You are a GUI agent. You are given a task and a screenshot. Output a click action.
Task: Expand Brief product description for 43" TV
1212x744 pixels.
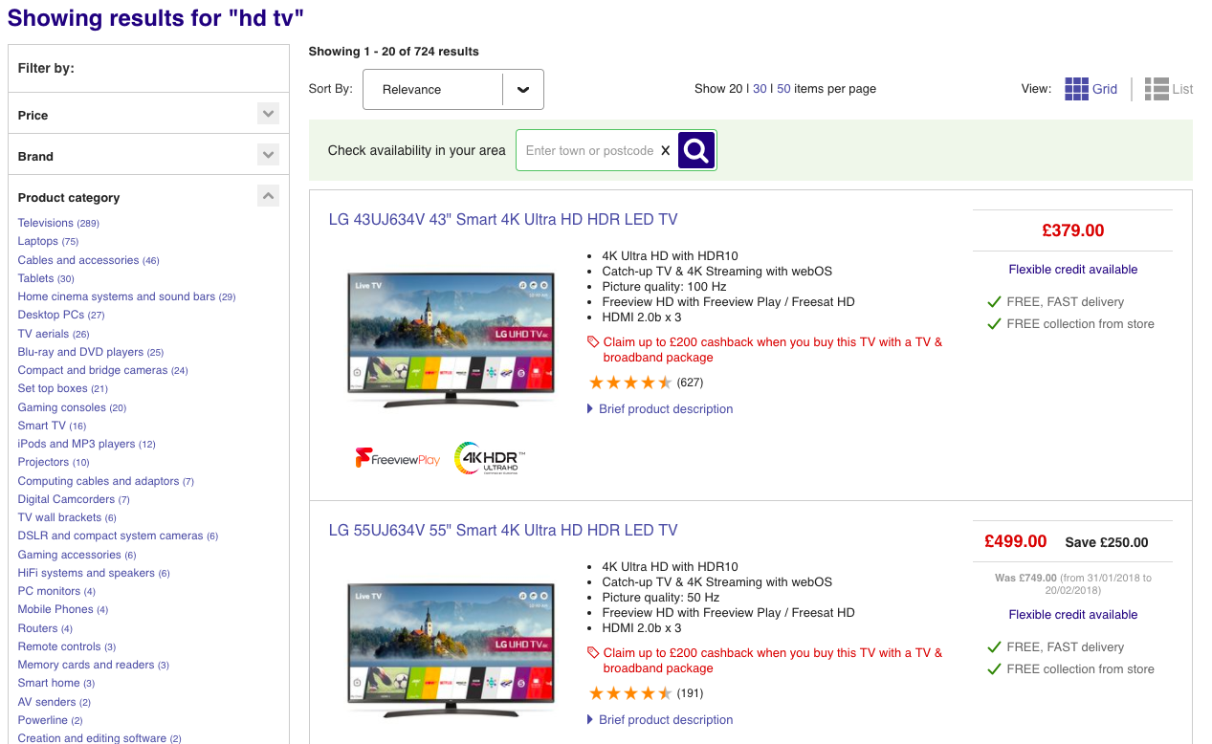[x=665, y=409]
